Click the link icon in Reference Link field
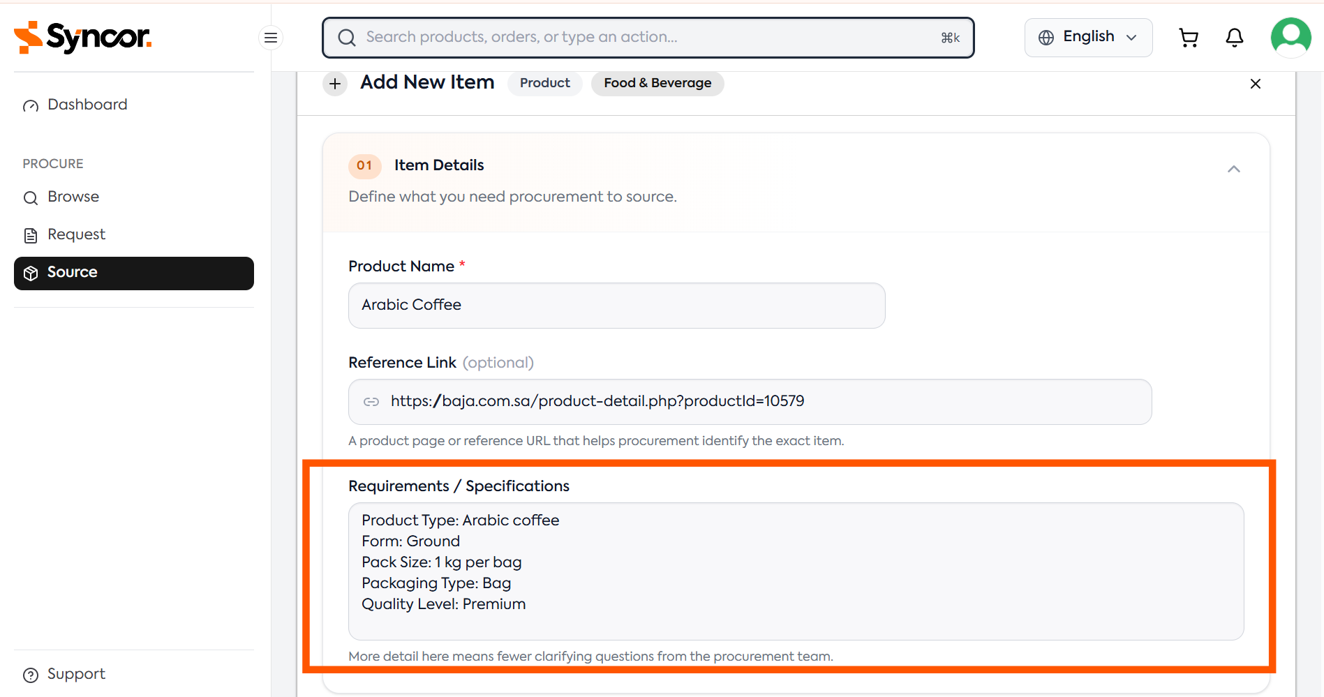Viewport: 1324px width, 697px height. [371, 402]
